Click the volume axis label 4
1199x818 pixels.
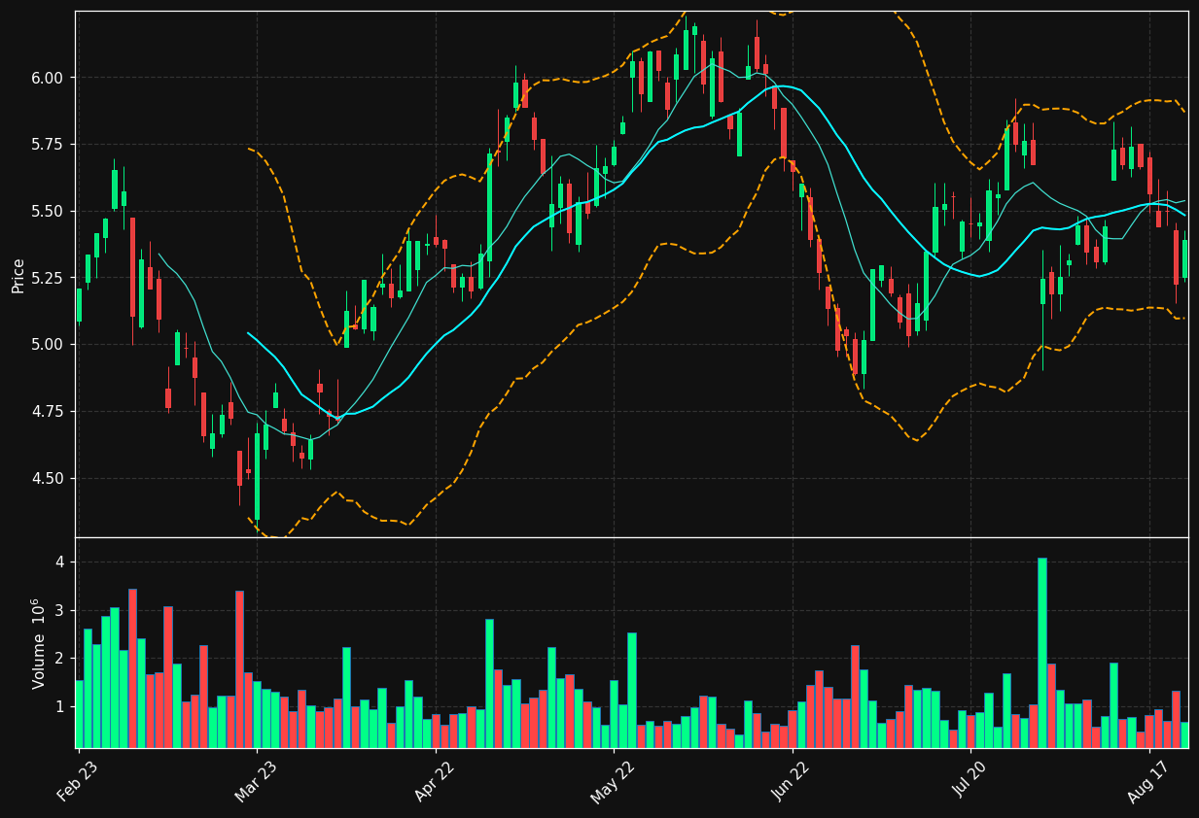click(x=59, y=562)
